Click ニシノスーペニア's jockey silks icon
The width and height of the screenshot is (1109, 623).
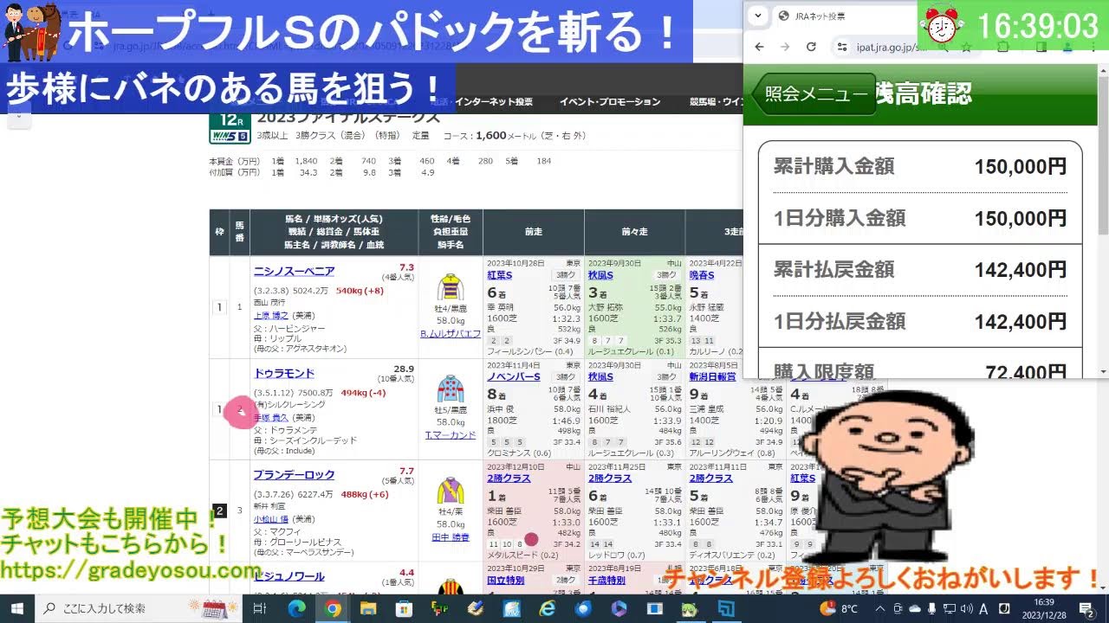pos(451,287)
